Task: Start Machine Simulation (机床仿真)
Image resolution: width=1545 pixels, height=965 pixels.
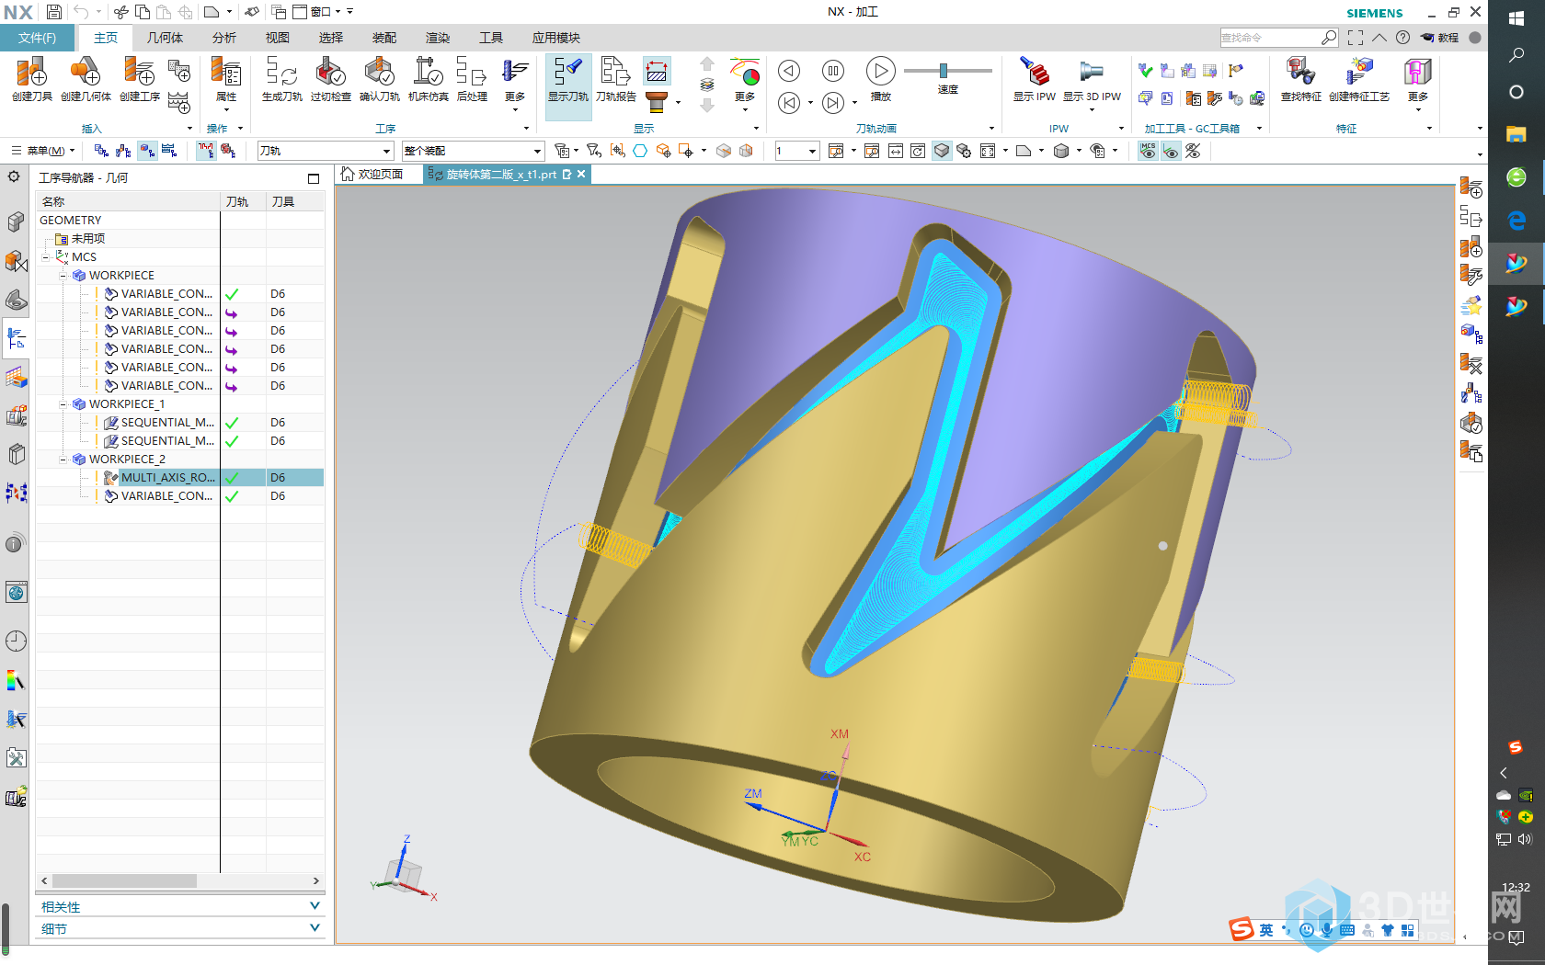Action: [x=428, y=78]
